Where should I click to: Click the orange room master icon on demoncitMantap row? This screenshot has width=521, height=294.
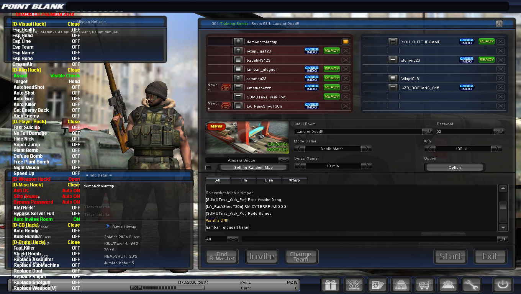346,42
